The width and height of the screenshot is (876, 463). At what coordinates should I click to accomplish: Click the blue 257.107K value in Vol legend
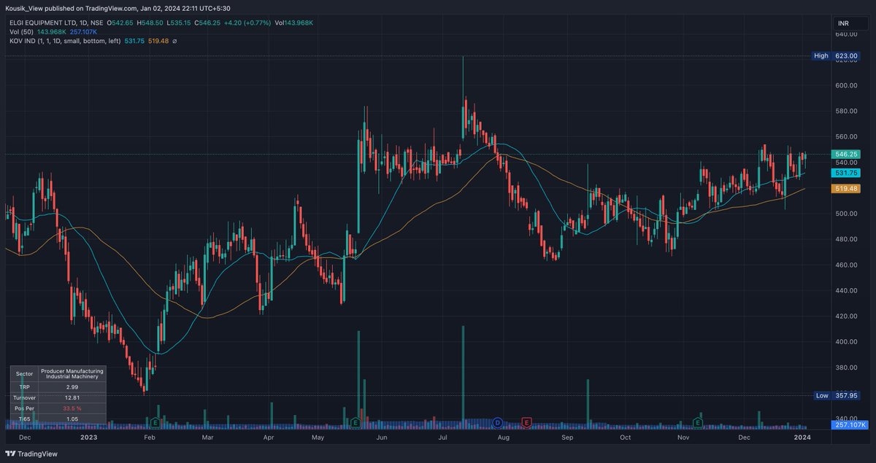[x=83, y=32]
